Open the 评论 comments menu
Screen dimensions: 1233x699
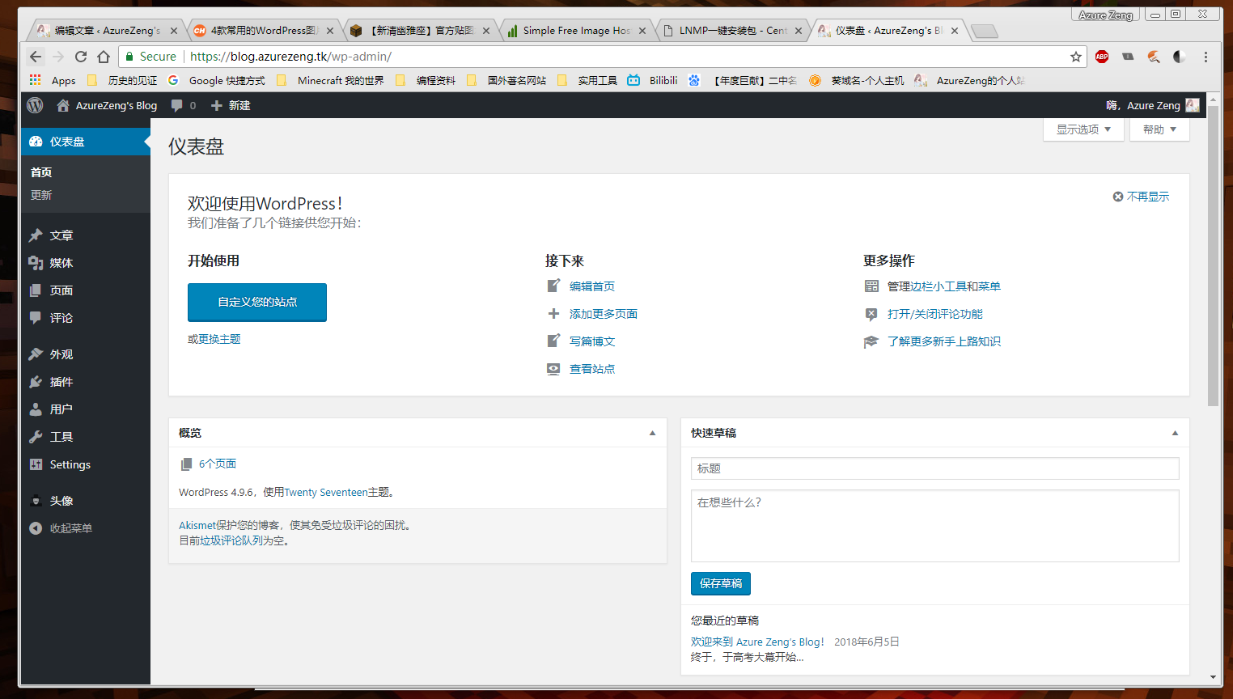pos(86,318)
